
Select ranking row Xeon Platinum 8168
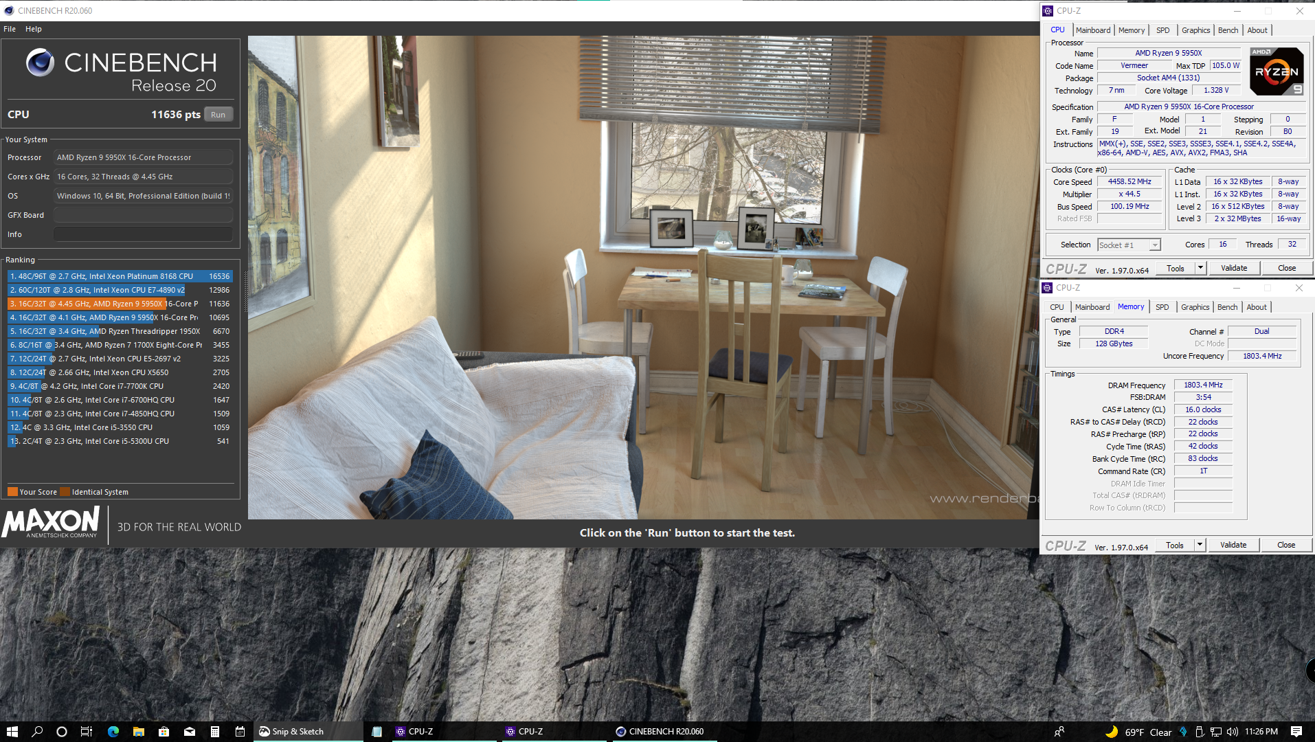coord(120,276)
